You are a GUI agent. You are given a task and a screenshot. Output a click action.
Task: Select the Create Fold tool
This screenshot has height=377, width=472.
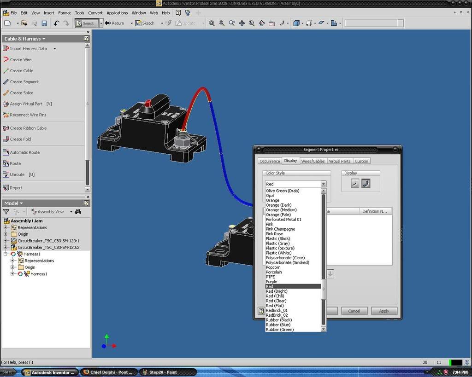pyautogui.click(x=17, y=139)
